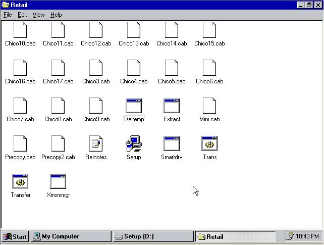The height and width of the screenshot is (245, 324).
Task: Click the Chico17.cab file name label
Action: tap(58, 81)
